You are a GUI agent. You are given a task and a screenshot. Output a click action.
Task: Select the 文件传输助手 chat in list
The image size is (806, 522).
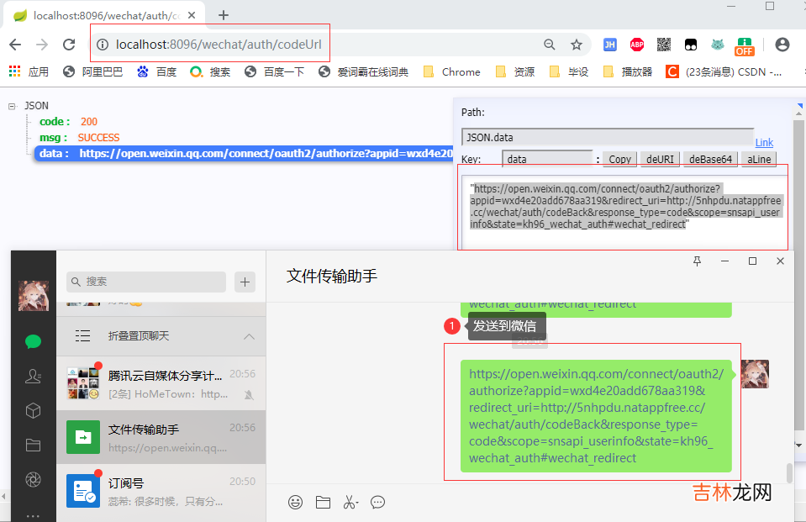click(x=161, y=437)
